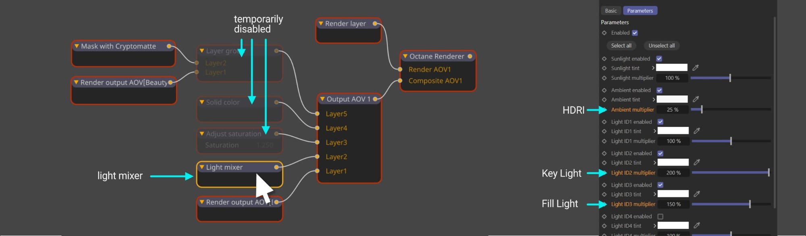Image resolution: width=806 pixels, height=236 pixels.
Task: Click the Render layer node output pin
Action: click(375, 24)
